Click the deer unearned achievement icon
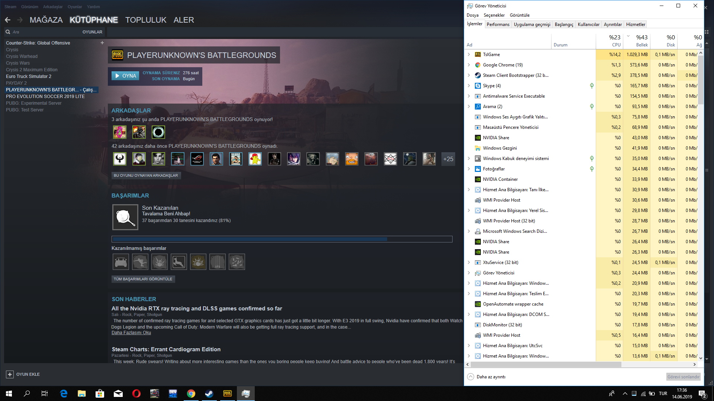The width and height of the screenshot is (714, 401). click(x=179, y=262)
